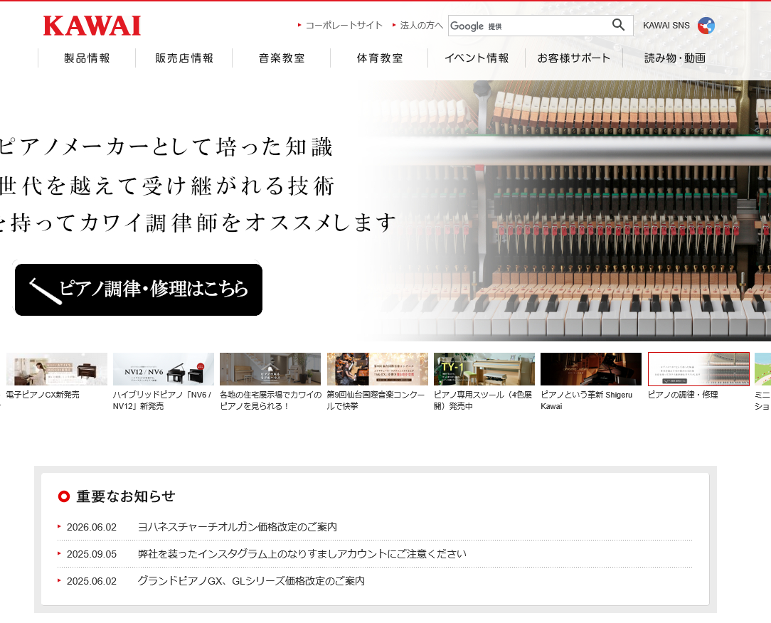Click the 電子ピアノCX新発売 caption
The height and width of the screenshot is (623, 771).
tap(43, 395)
